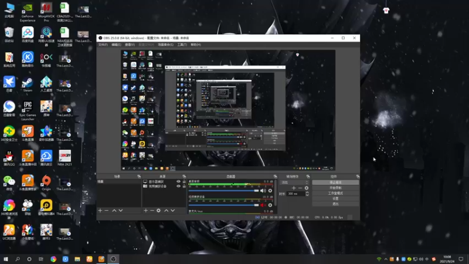Screen dimensions: 469x264
Task: Expand hidden system tray icons chevron
Action: (x=386, y=259)
